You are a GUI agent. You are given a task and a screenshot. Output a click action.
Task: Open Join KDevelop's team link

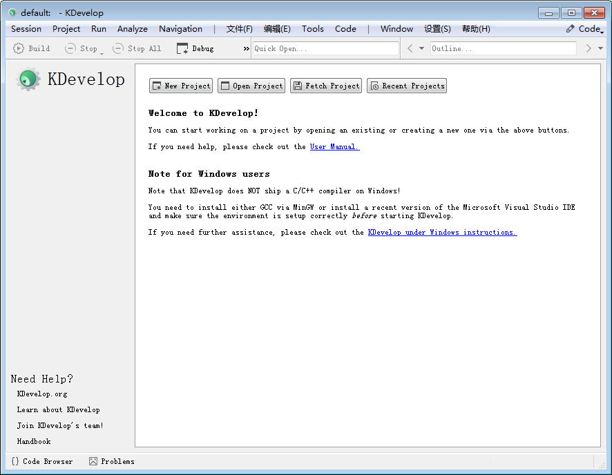click(59, 425)
